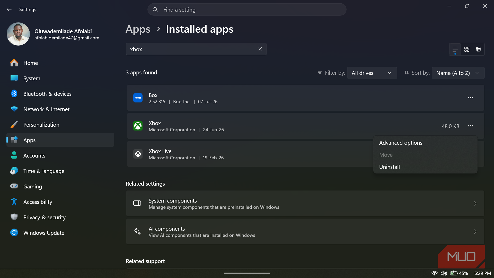Open Accounts settings

(60, 155)
